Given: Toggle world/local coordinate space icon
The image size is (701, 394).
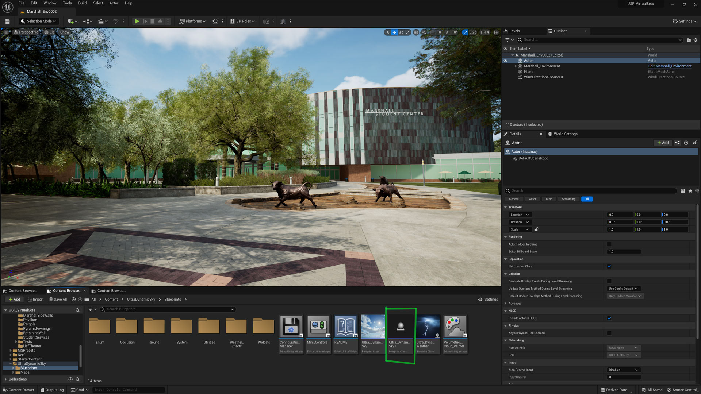Looking at the screenshot, I should (416, 32).
